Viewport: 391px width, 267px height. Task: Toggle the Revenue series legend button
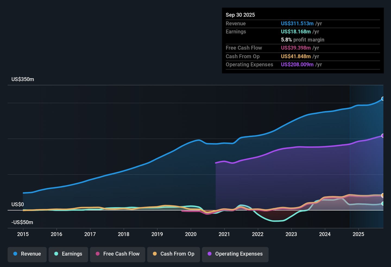click(x=27, y=254)
